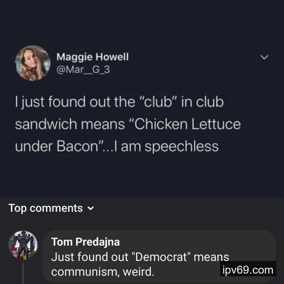Click the Maggie Howell display name
Viewport: 284px width, 284px height.
tap(92, 57)
